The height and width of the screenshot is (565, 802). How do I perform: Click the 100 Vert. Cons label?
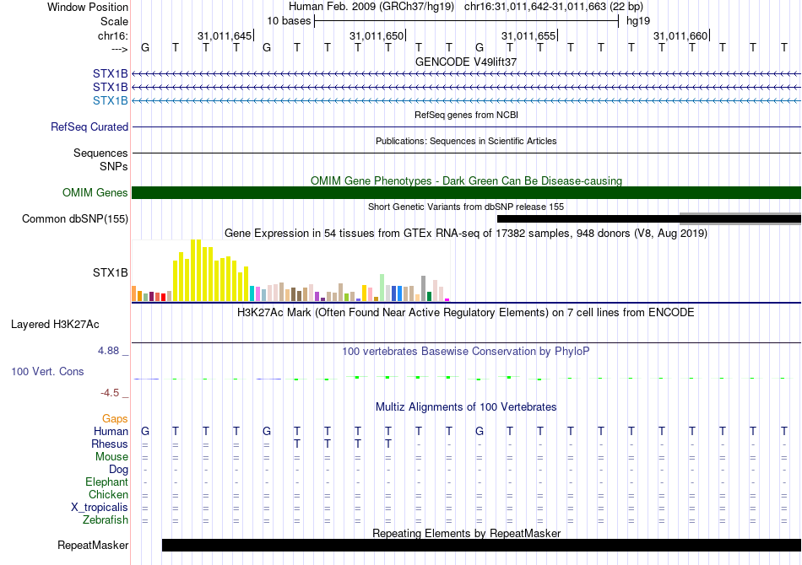coord(47,371)
